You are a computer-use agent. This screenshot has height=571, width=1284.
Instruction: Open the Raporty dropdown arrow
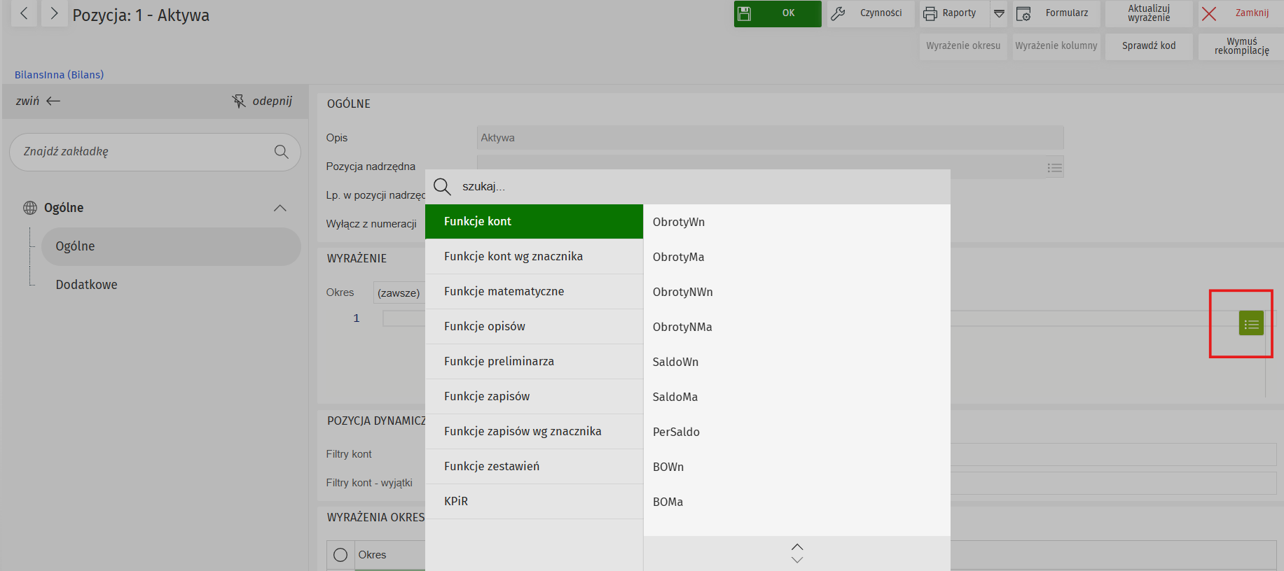pyautogui.click(x=1000, y=13)
